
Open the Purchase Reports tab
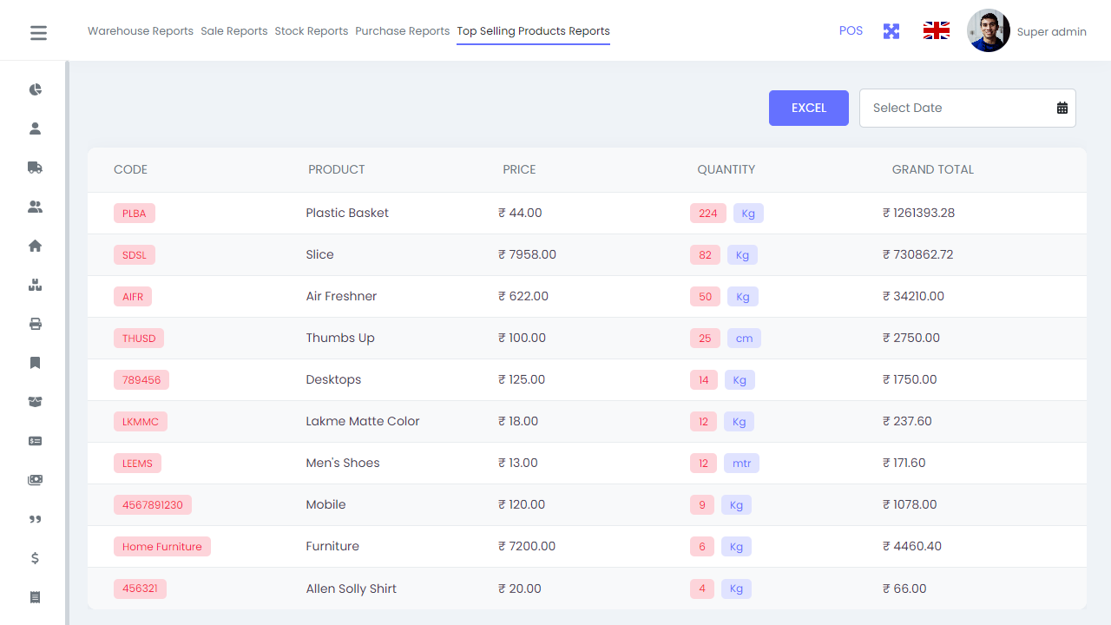point(402,30)
